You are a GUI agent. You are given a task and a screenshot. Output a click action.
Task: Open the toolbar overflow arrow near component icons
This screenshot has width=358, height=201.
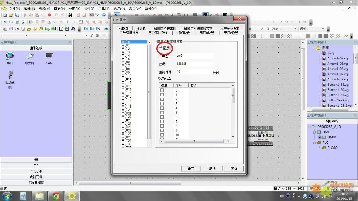coord(79,29)
